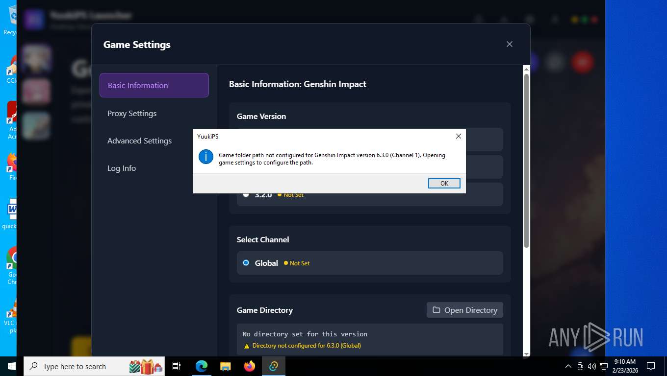
Task: Open the Advanced Settings section
Action: 139,141
